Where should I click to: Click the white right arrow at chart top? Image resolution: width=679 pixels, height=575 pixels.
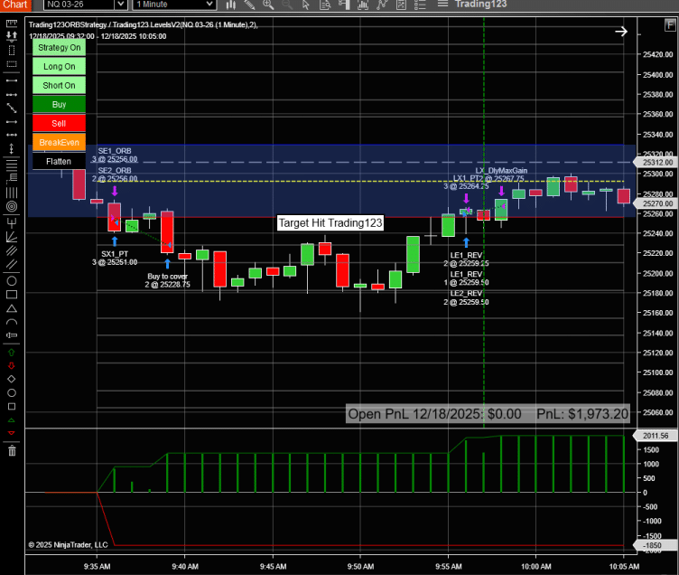(621, 32)
